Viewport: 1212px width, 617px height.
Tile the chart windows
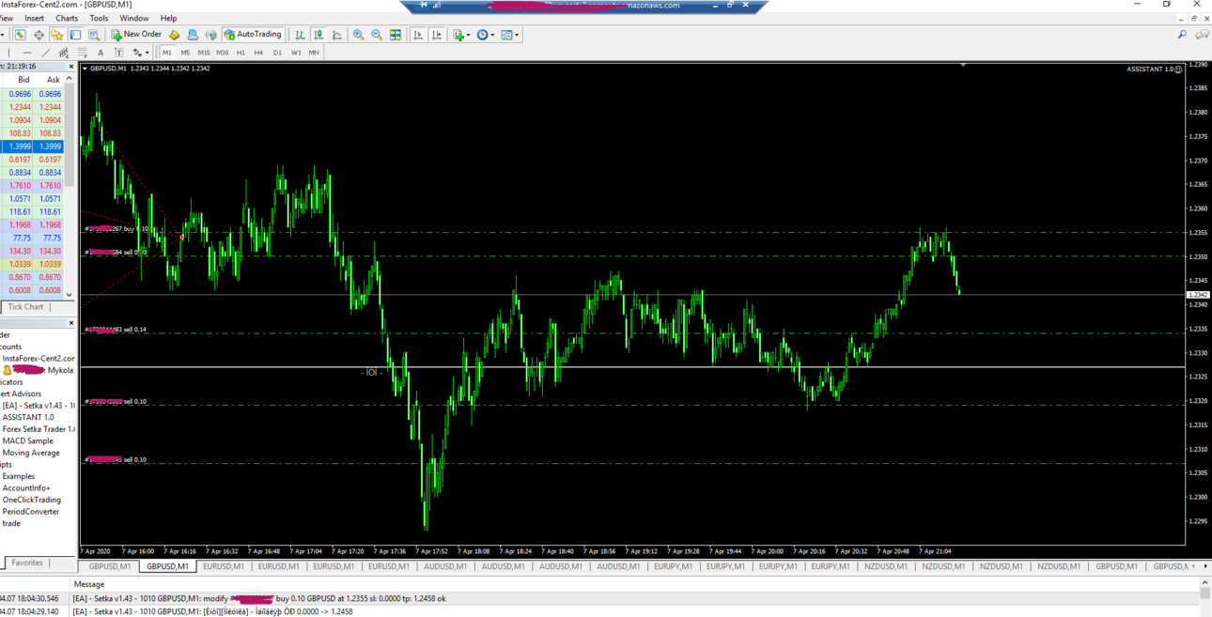tap(396, 35)
